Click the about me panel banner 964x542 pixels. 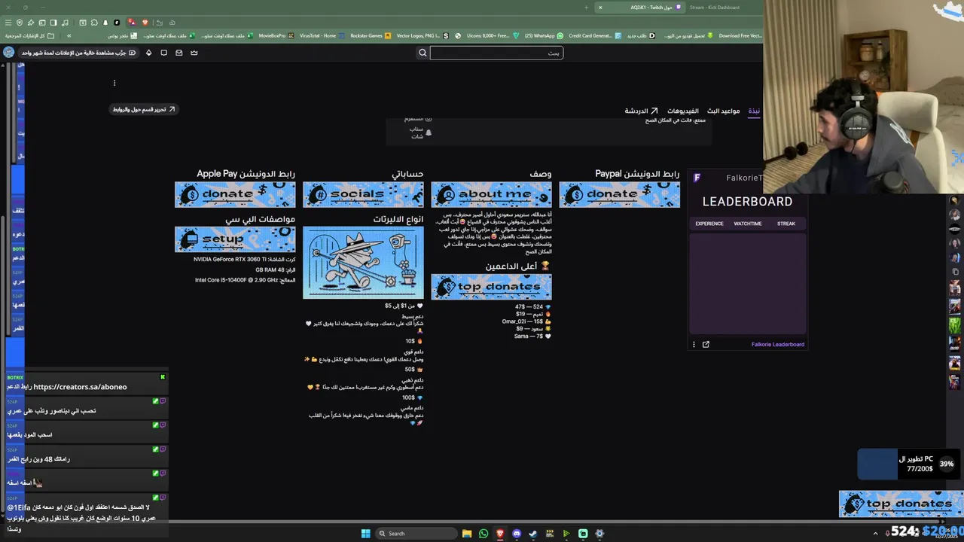[491, 194]
